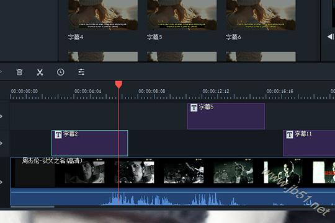Click the previous-frame playback button
Image resolution: width=335 pixels, height=223 pixels.
pos(331,37)
